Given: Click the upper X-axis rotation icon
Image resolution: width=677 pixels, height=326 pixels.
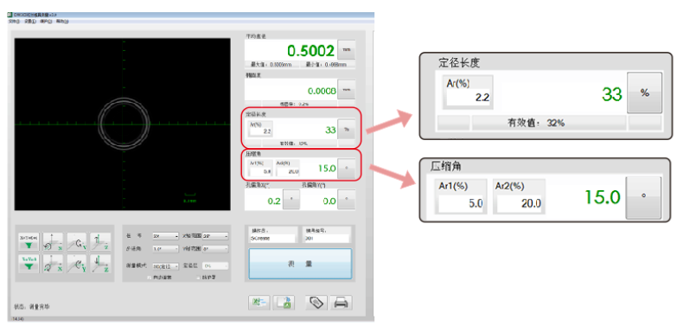Looking at the screenshot, I should (x=53, y=242).
